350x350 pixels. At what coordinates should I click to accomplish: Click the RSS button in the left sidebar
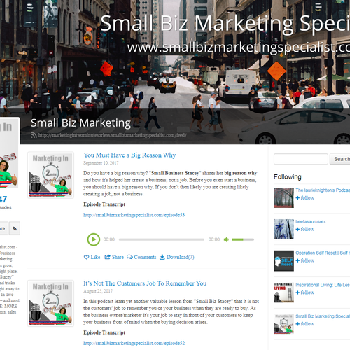click(15, 228)
